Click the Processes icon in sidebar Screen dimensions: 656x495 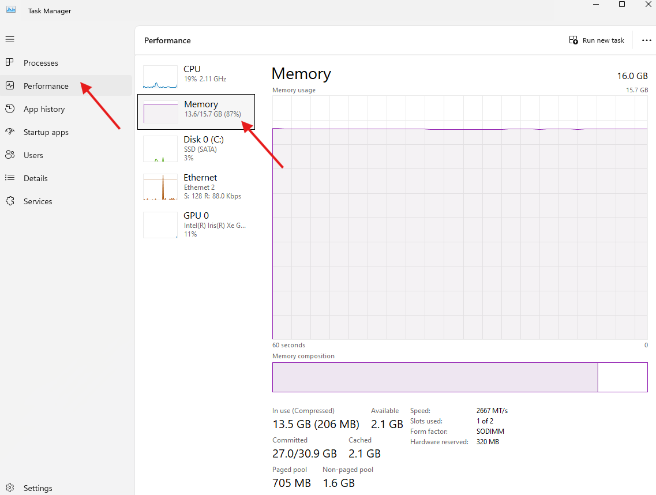[10, 62]
